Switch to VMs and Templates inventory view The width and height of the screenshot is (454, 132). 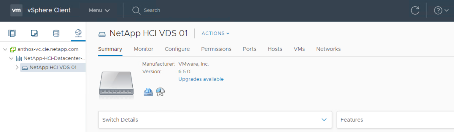pos(34,33)
